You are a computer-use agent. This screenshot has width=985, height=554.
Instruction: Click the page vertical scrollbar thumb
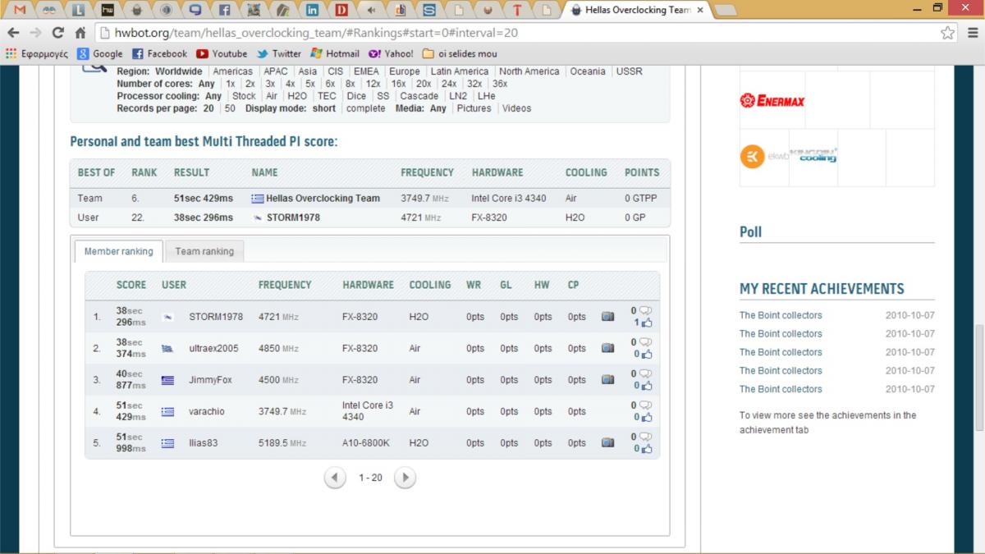pos(979,378)
